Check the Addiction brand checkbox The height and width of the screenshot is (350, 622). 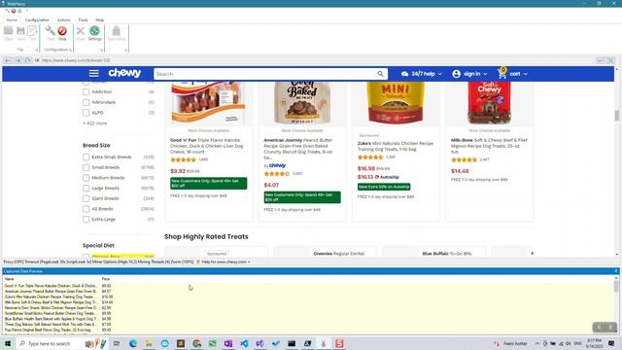[x=86, y=91]
